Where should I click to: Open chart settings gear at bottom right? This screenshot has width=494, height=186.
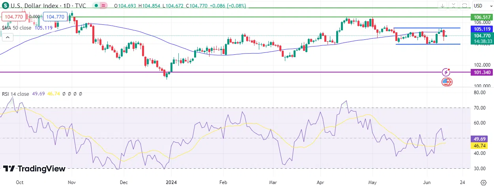(484, 182)
